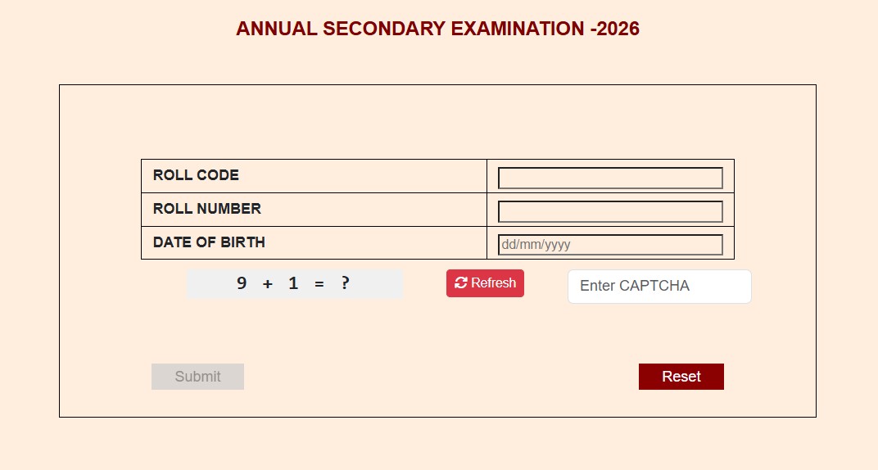Click the digit 9 in the CAPTCHA

click(x=242, y=284)
